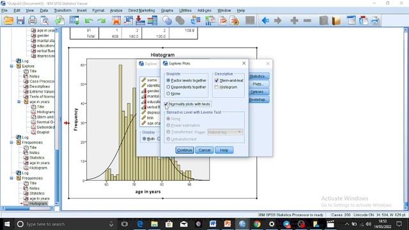Open the Utilities menu

(x=185, y=10)
